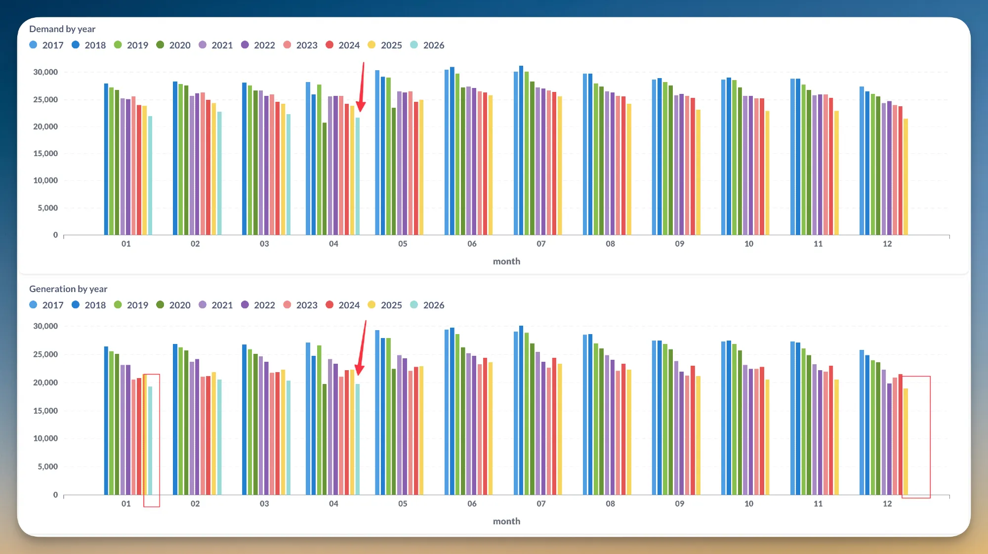
Task: Toggle 2025 series in Demand by year legend
Action: click(385, 45)
